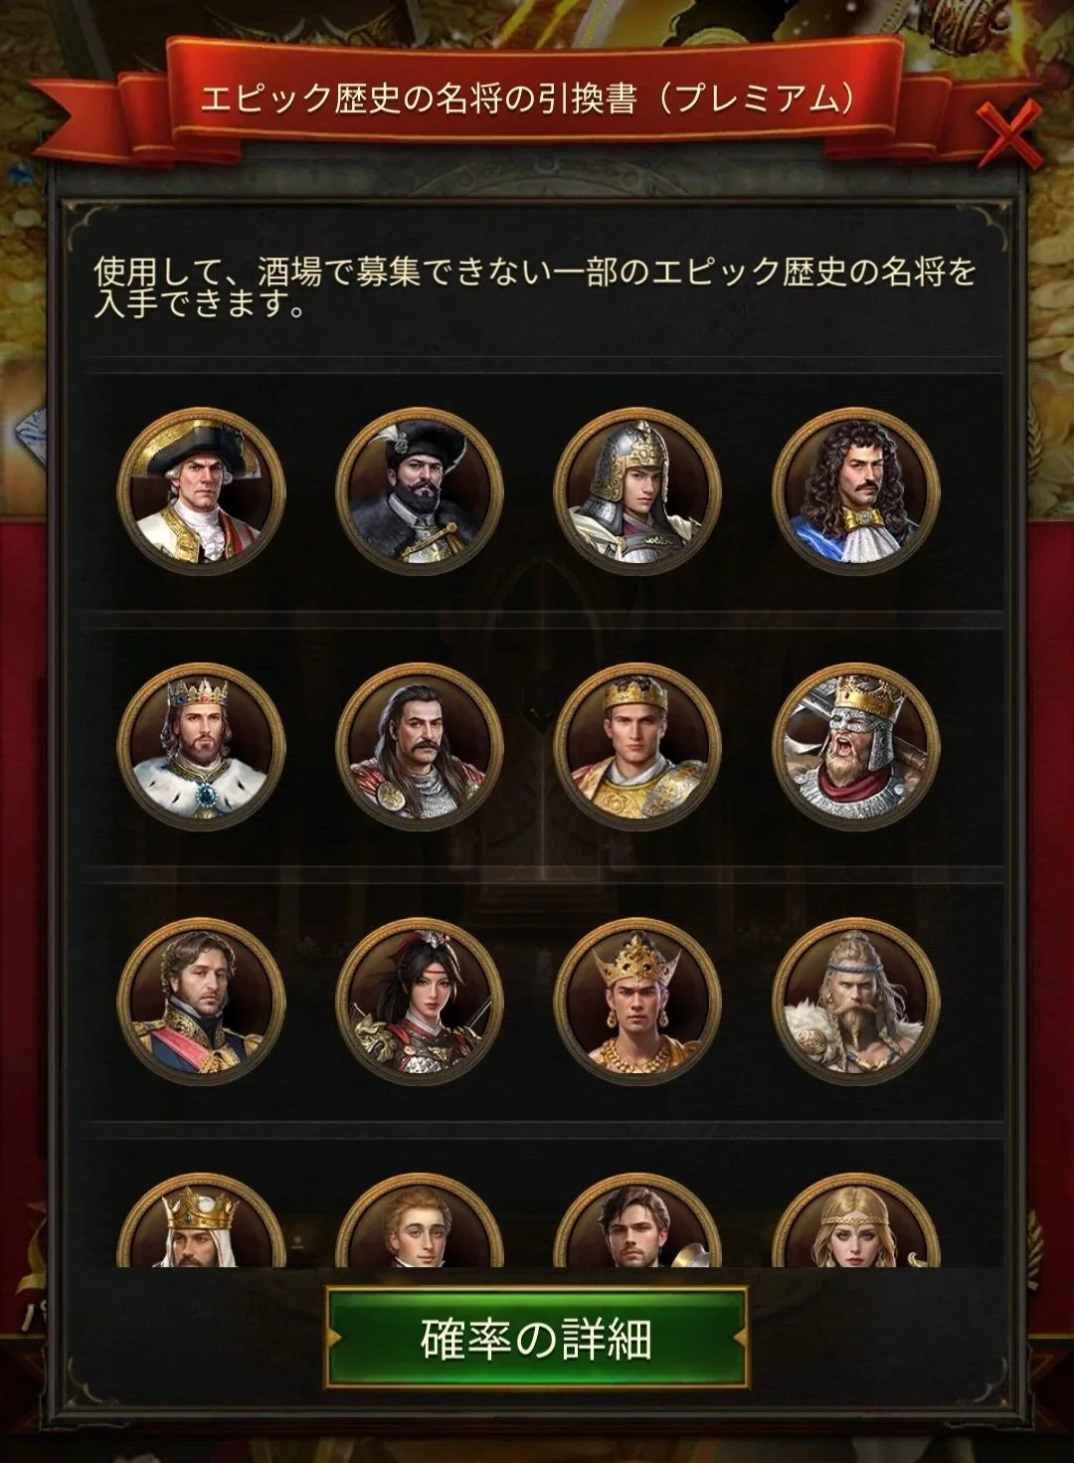Select the officer in blue uniform with sash

[202, 1002]
